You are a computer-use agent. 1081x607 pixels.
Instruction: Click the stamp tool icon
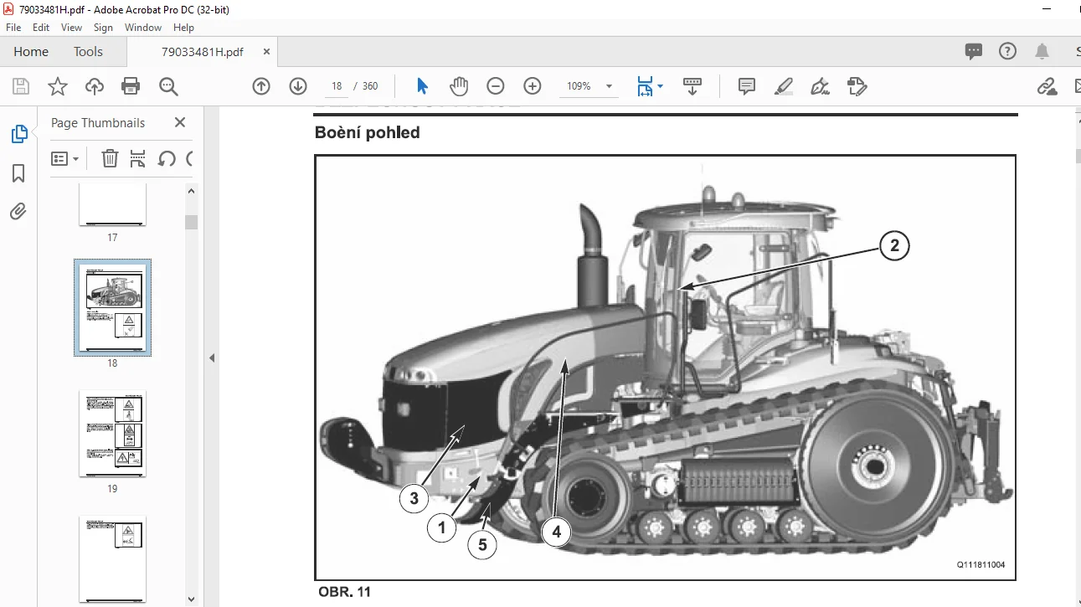click(857, 86)
